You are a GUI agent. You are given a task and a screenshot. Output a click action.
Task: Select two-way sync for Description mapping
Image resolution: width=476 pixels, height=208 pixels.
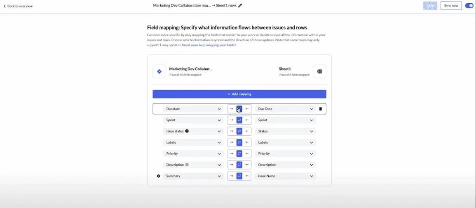[239, 165]
